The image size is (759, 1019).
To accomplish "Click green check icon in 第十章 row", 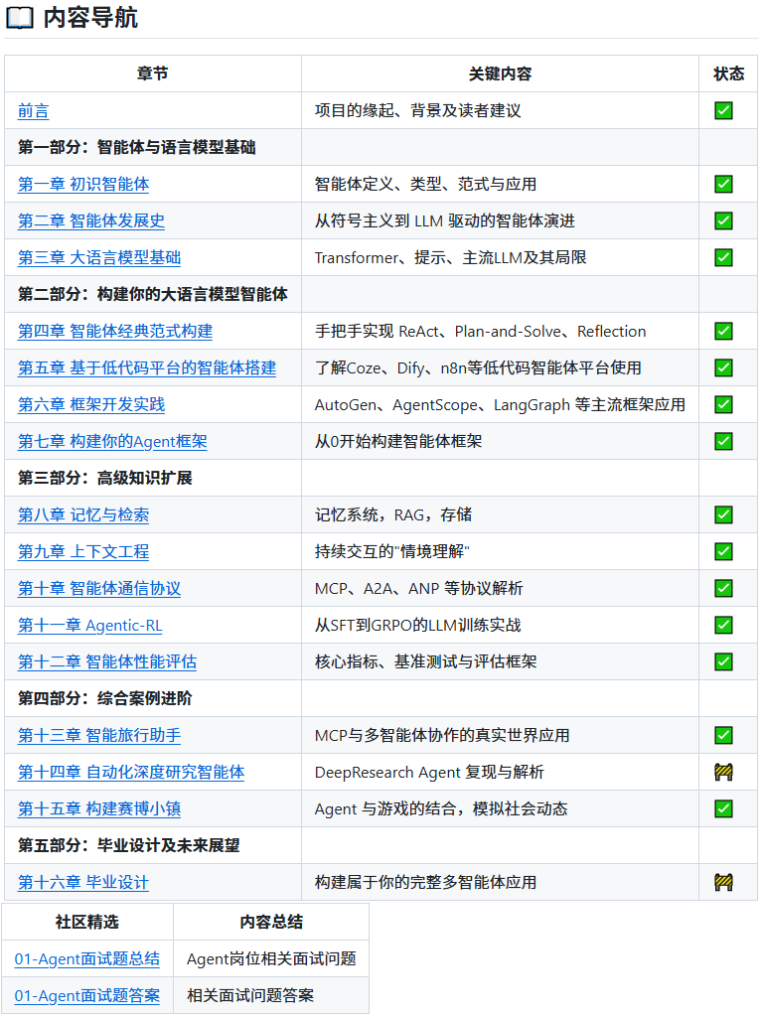I will tap(723, 589).
